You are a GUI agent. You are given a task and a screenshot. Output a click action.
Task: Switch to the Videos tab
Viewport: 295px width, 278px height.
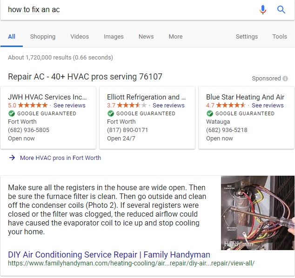[x=80, y=36]
